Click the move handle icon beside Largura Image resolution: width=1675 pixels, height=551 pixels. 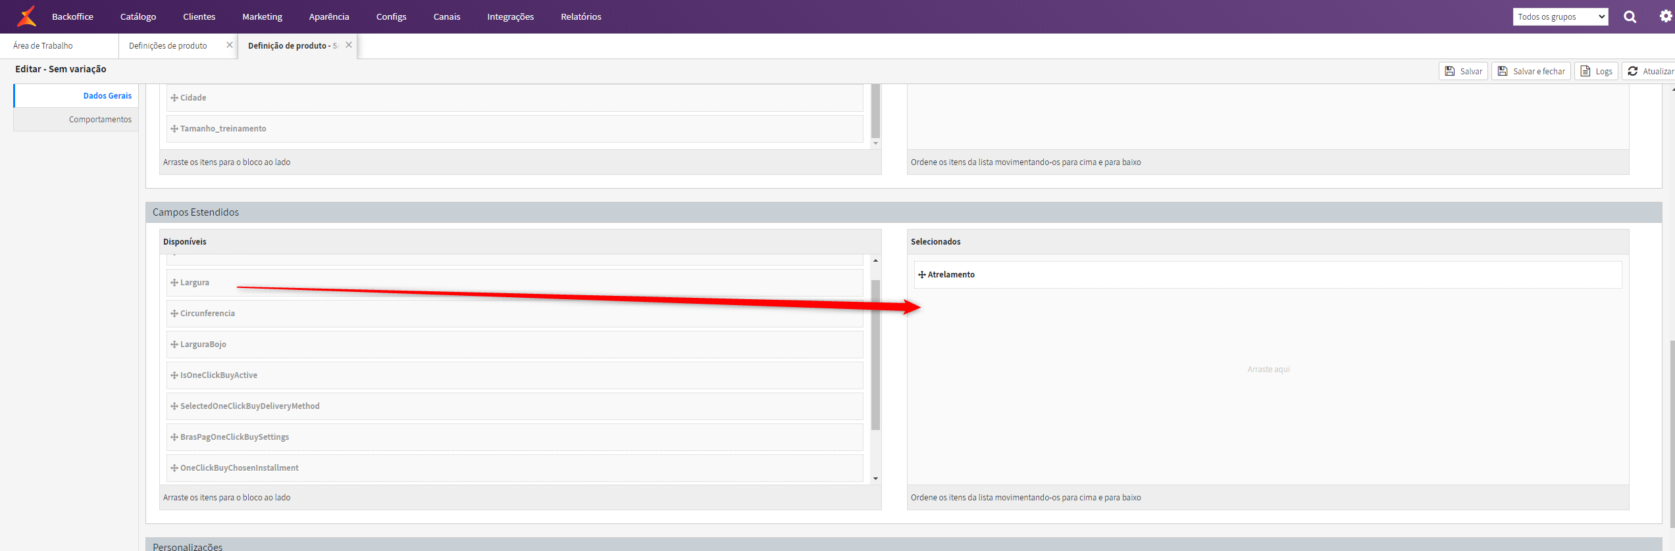[x=174, y=282]
